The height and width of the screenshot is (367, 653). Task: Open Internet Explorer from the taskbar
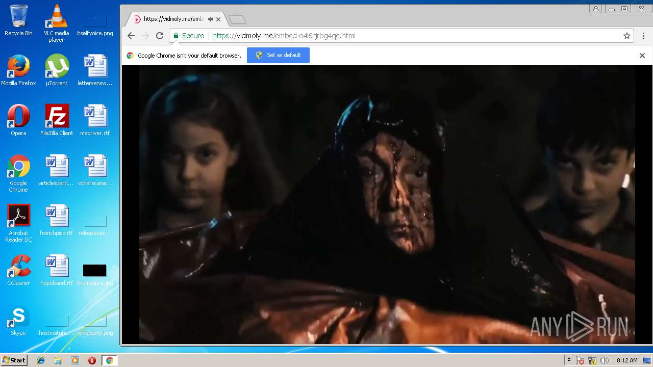[x=41, y=360]
